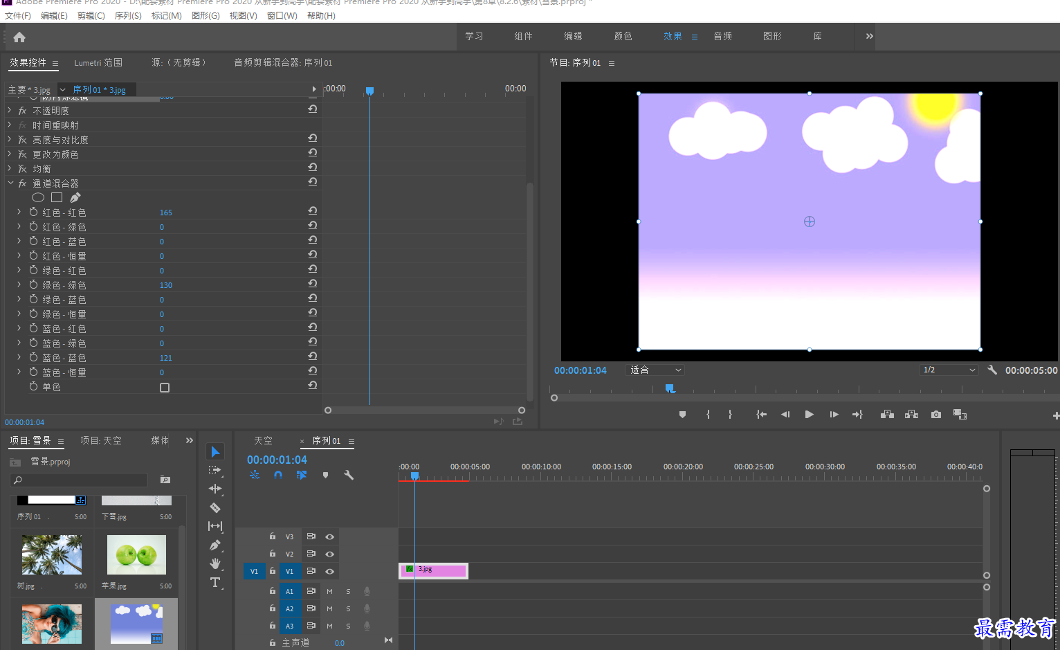
Task: Toggle V1 track output eye
Action: 330,571
